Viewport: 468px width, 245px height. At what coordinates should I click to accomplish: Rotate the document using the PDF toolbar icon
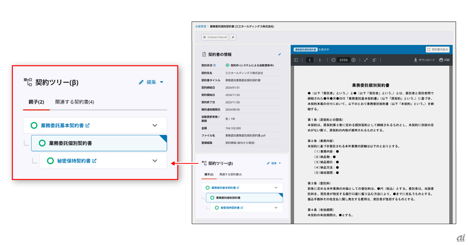[x=374, y=60]
